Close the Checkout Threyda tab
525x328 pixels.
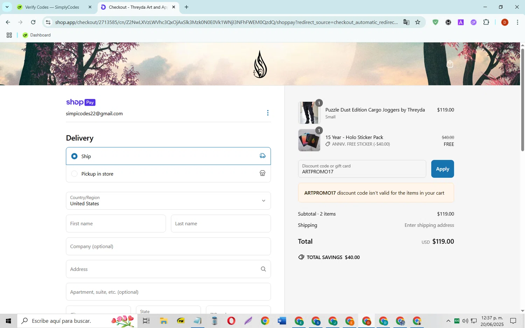click(x=174, y=7)
